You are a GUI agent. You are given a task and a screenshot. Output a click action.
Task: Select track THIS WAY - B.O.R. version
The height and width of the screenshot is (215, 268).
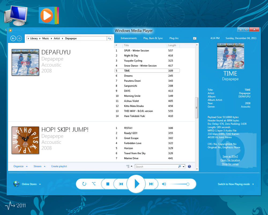tap(147, 111)
